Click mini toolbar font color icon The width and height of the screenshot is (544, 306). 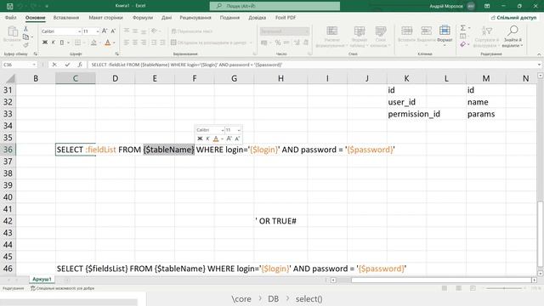[216, 139]
